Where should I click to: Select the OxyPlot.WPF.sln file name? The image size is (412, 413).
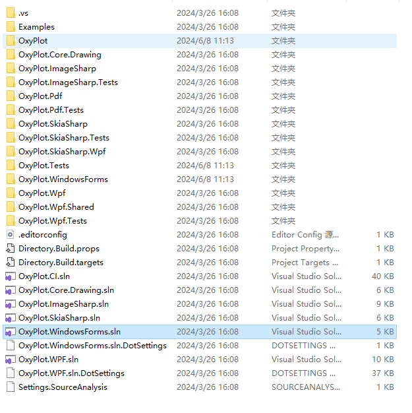click(48, 360)
